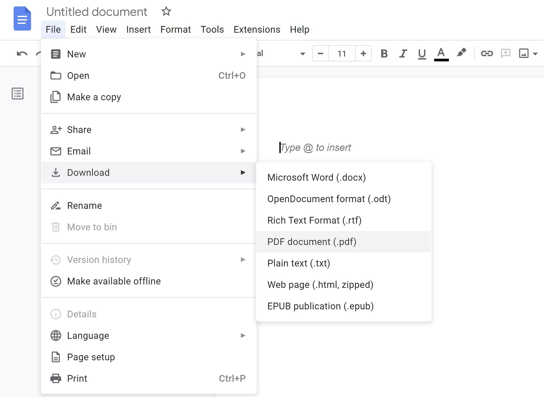Image resolution: width=544 pixels, height=397 pixels.
Task: Click the Insert link icon
Action: pyautogui.click(x=487, y=53)
